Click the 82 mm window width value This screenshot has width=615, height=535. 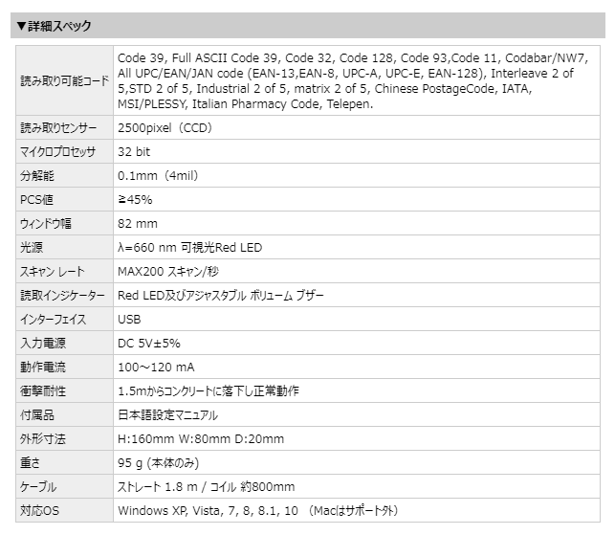[x=138, y=224]
